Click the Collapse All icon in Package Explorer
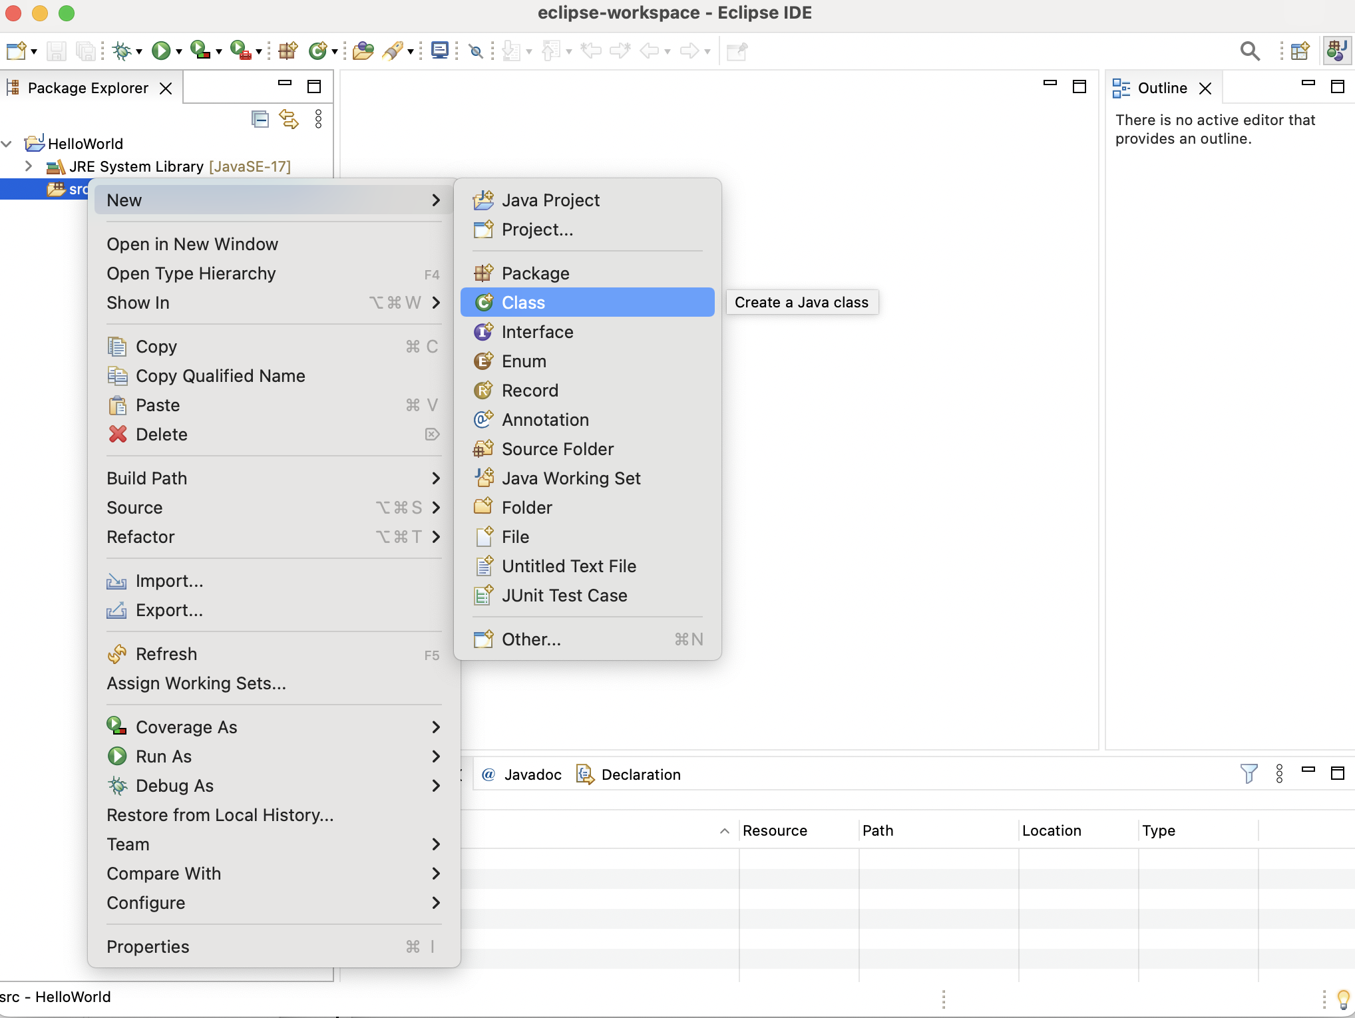Image resolution: width=1355 pixels, height=1018 pixels. point(260,119)
